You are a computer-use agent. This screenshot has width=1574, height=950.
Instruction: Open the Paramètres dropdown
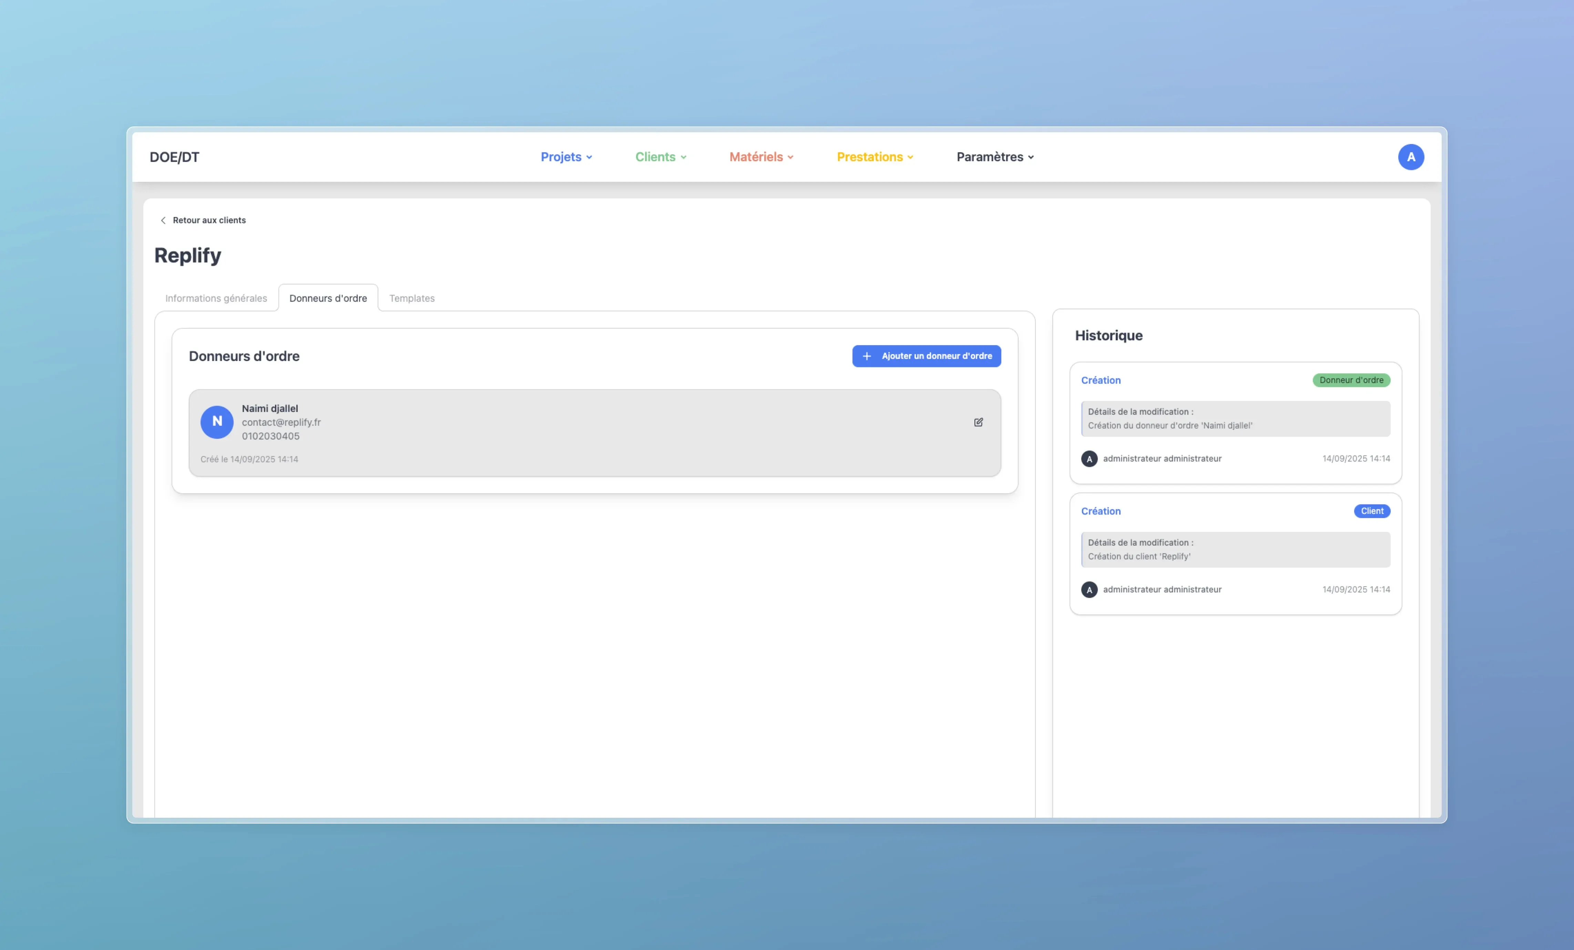coord(995,157)
